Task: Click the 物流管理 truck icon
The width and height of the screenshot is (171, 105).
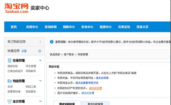Action: point(9,81)
